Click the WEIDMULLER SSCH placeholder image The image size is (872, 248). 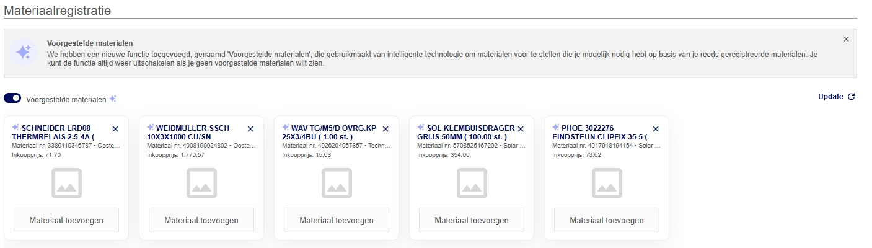click(x=201, y=184)
